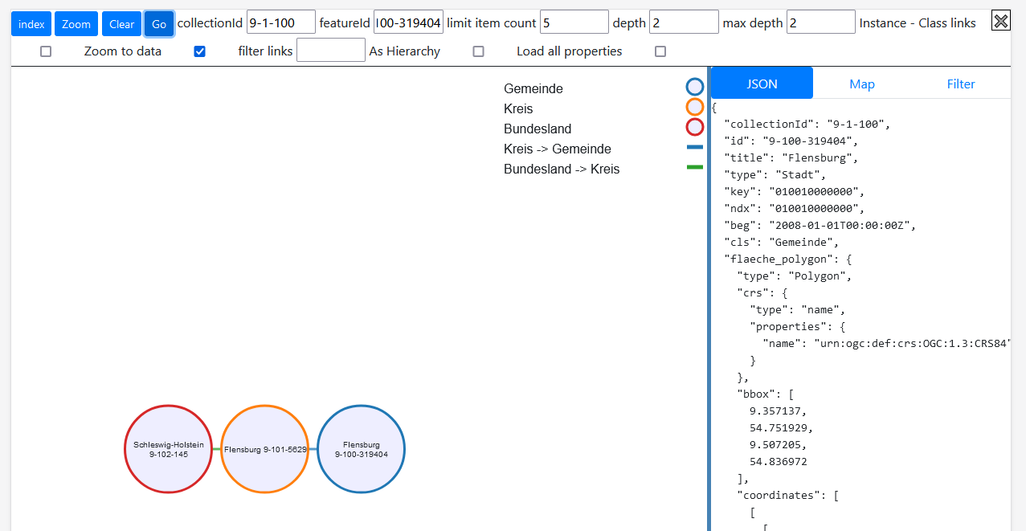Switch to the JSON tab

(x=762, y=84)
